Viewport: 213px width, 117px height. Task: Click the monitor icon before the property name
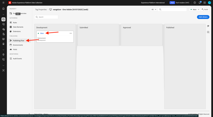(x=51, y=9)
